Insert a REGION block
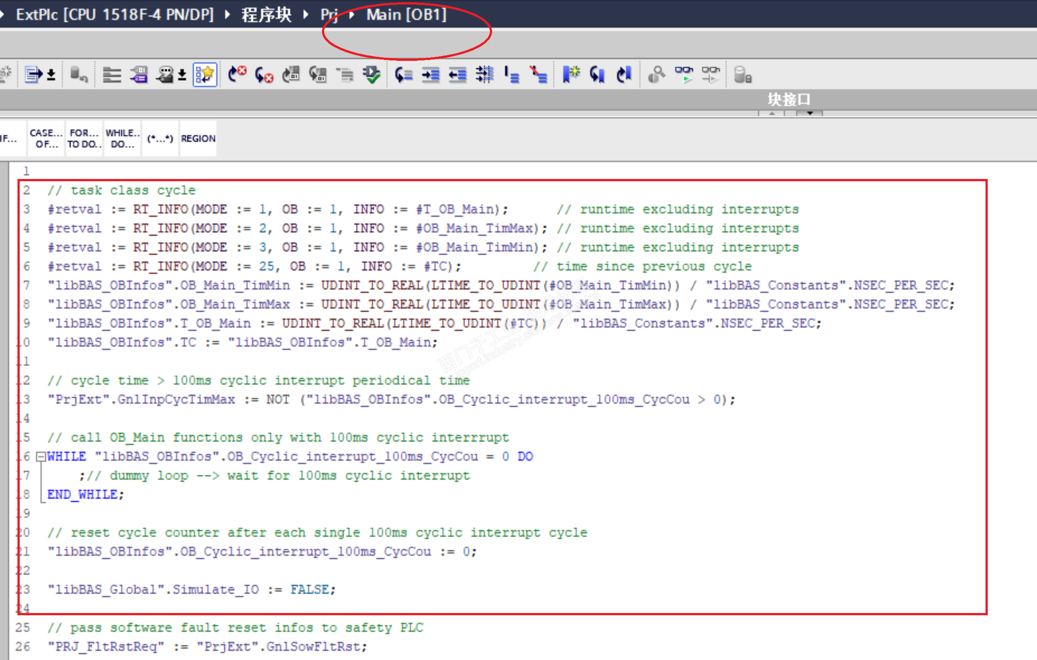The width and height of the screenshot is (1037, 660). point(198,139)
